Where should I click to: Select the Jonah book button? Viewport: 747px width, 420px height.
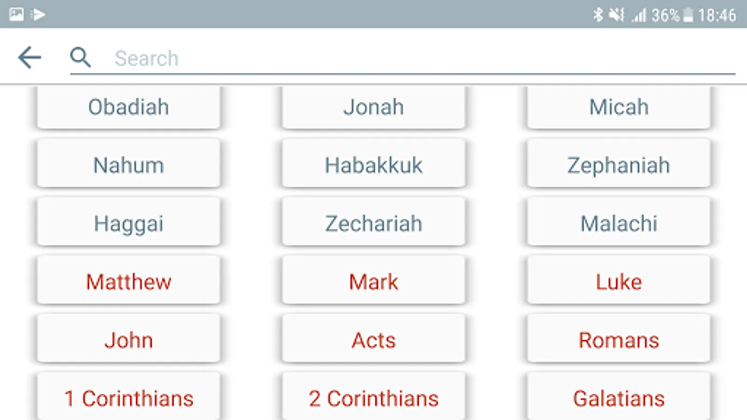tap(373, 107)
